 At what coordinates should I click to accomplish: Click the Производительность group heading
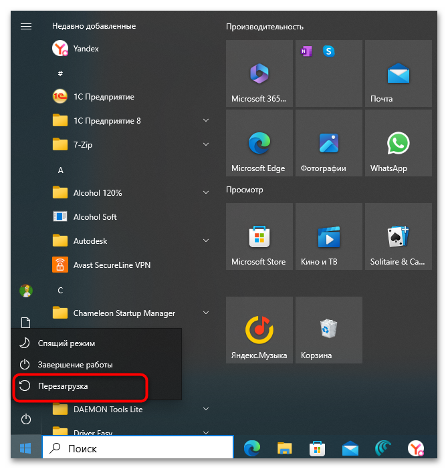click(265, 27)
